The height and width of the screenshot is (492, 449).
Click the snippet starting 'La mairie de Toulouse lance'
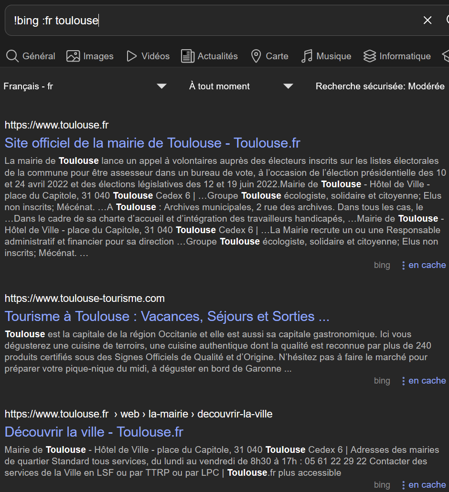[x=225, y=207]
